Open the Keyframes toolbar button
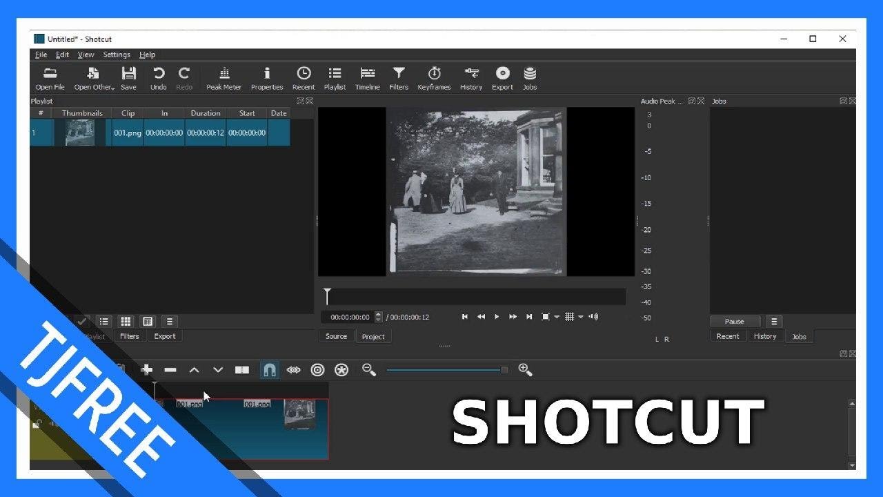The image size is (883, 497). pos(434,79)
